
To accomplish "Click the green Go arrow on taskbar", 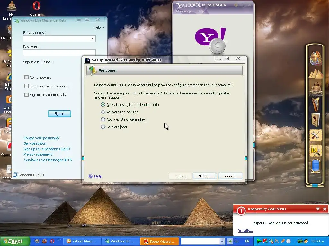I will (x=230, y=241).
